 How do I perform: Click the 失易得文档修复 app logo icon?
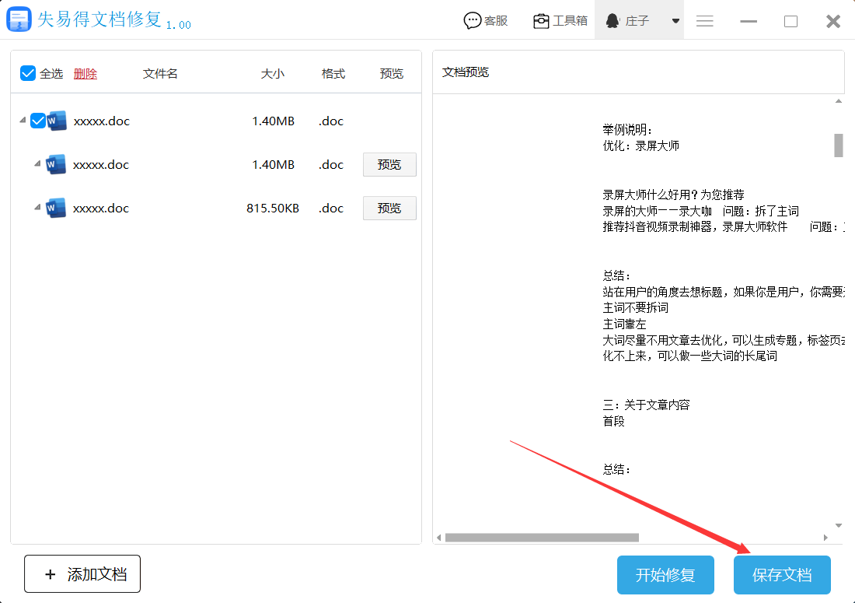(x=19, y=20)
